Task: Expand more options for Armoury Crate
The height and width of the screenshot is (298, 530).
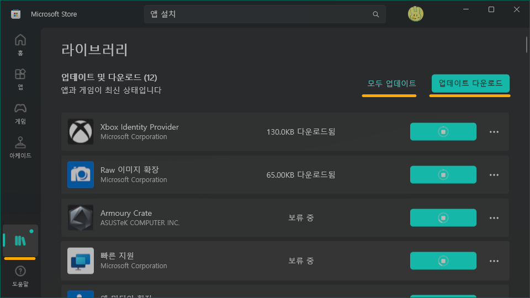Action: [494, 218]
